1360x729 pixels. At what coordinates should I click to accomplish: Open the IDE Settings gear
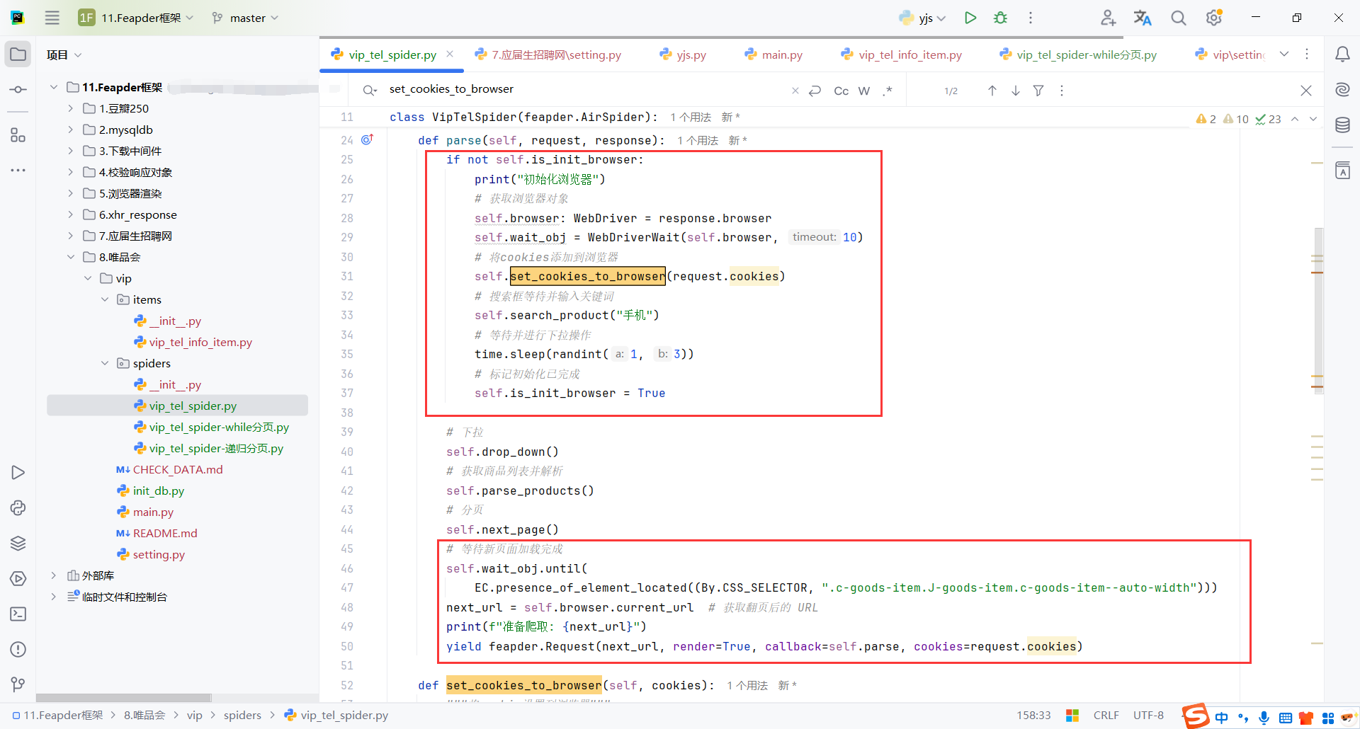click(1213, 18)
